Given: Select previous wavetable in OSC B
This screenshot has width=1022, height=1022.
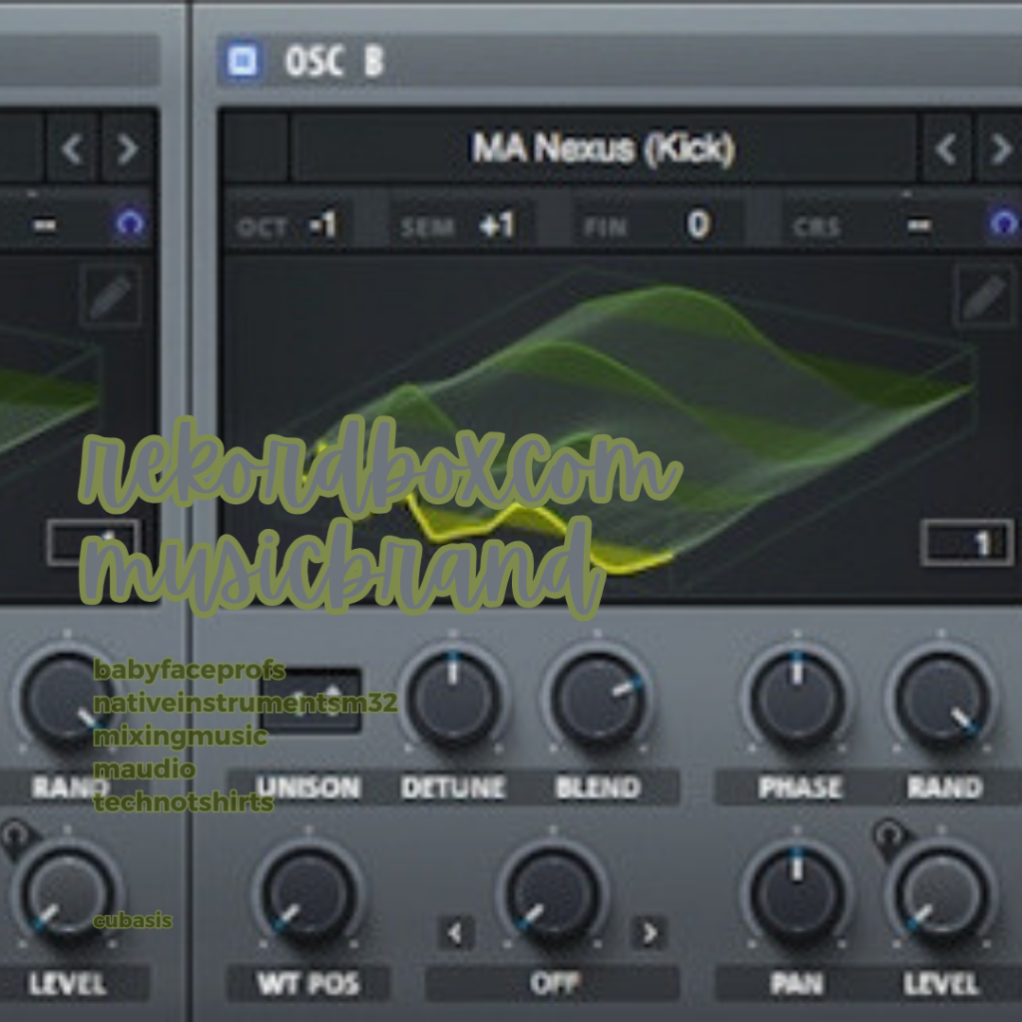Looking at the screenshot, I should click(946, 150).
